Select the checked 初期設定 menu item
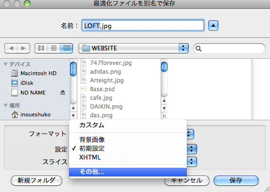 pyautogui.click(x=128, y=148)
